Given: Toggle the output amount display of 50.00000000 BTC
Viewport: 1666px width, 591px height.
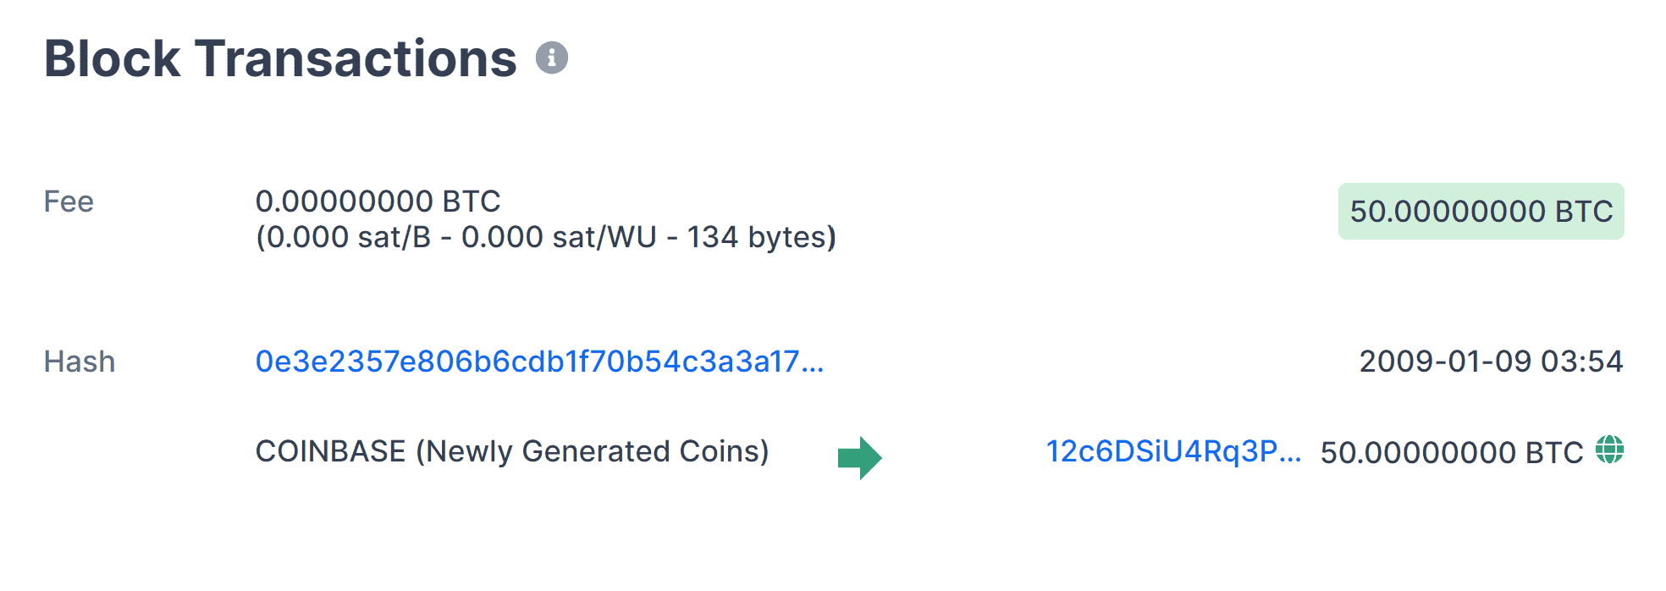Looking at the screenshot, I should 1450,451.
